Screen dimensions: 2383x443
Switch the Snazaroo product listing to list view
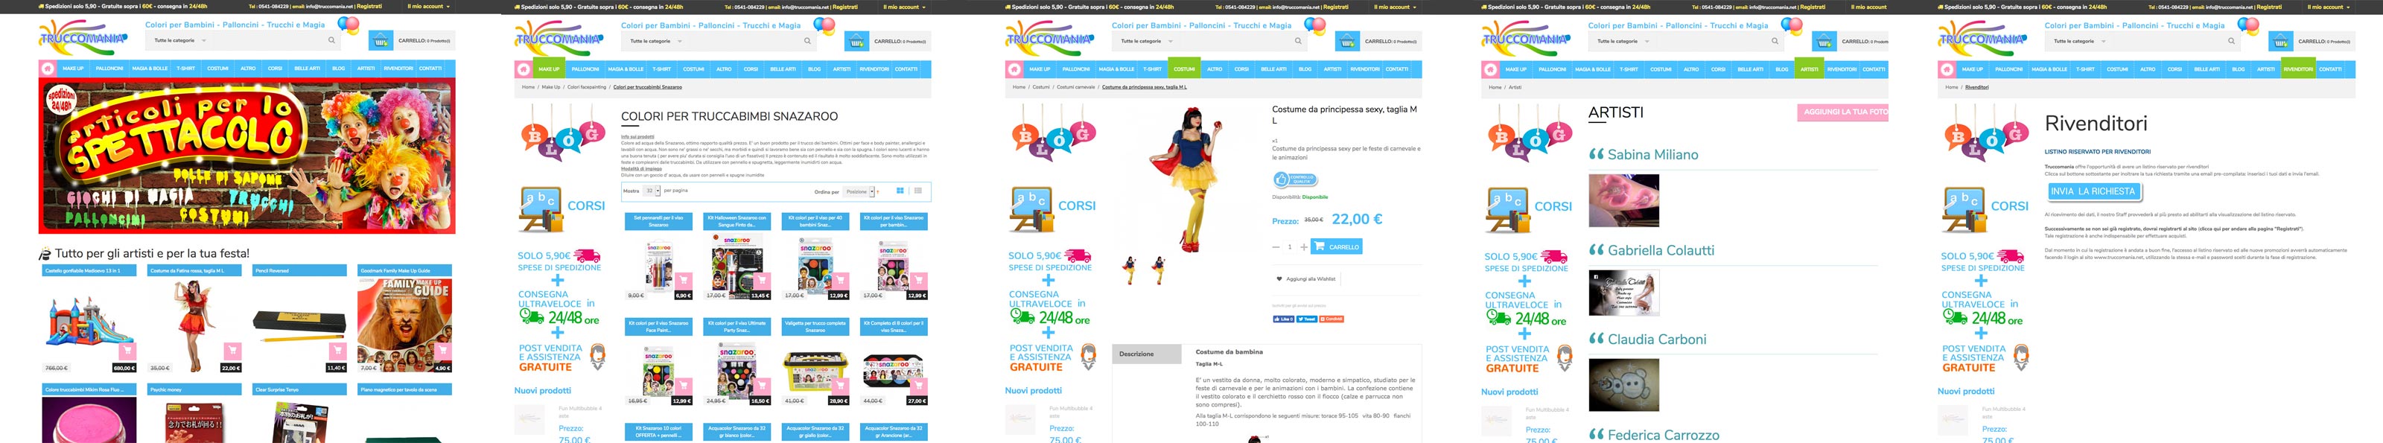pos(917,191)
